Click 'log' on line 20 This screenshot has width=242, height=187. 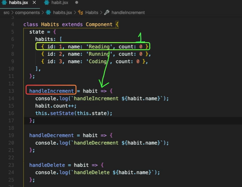[x=64, y=143]
